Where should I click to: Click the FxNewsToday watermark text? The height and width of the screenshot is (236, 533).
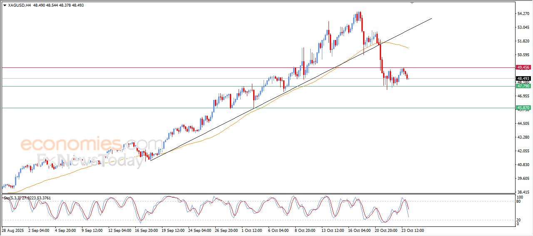click(90, 160)
